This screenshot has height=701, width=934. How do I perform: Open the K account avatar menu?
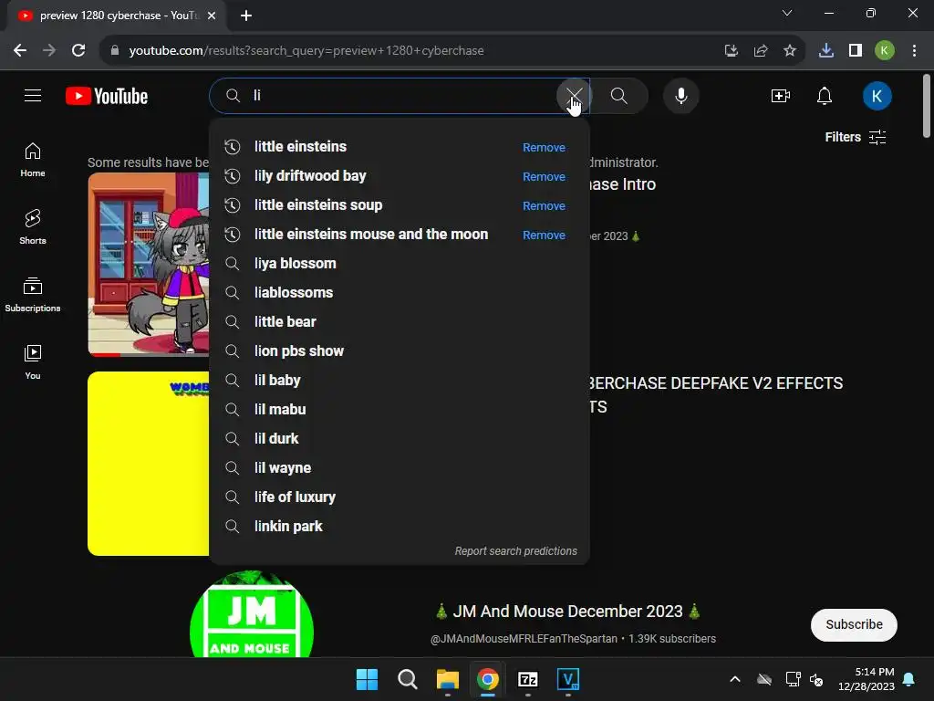pyautogui.click(x=877, y=95)
